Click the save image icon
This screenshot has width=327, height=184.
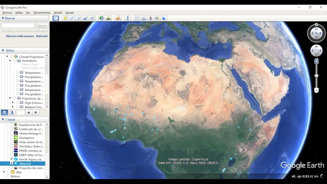[x=150, y=18]
